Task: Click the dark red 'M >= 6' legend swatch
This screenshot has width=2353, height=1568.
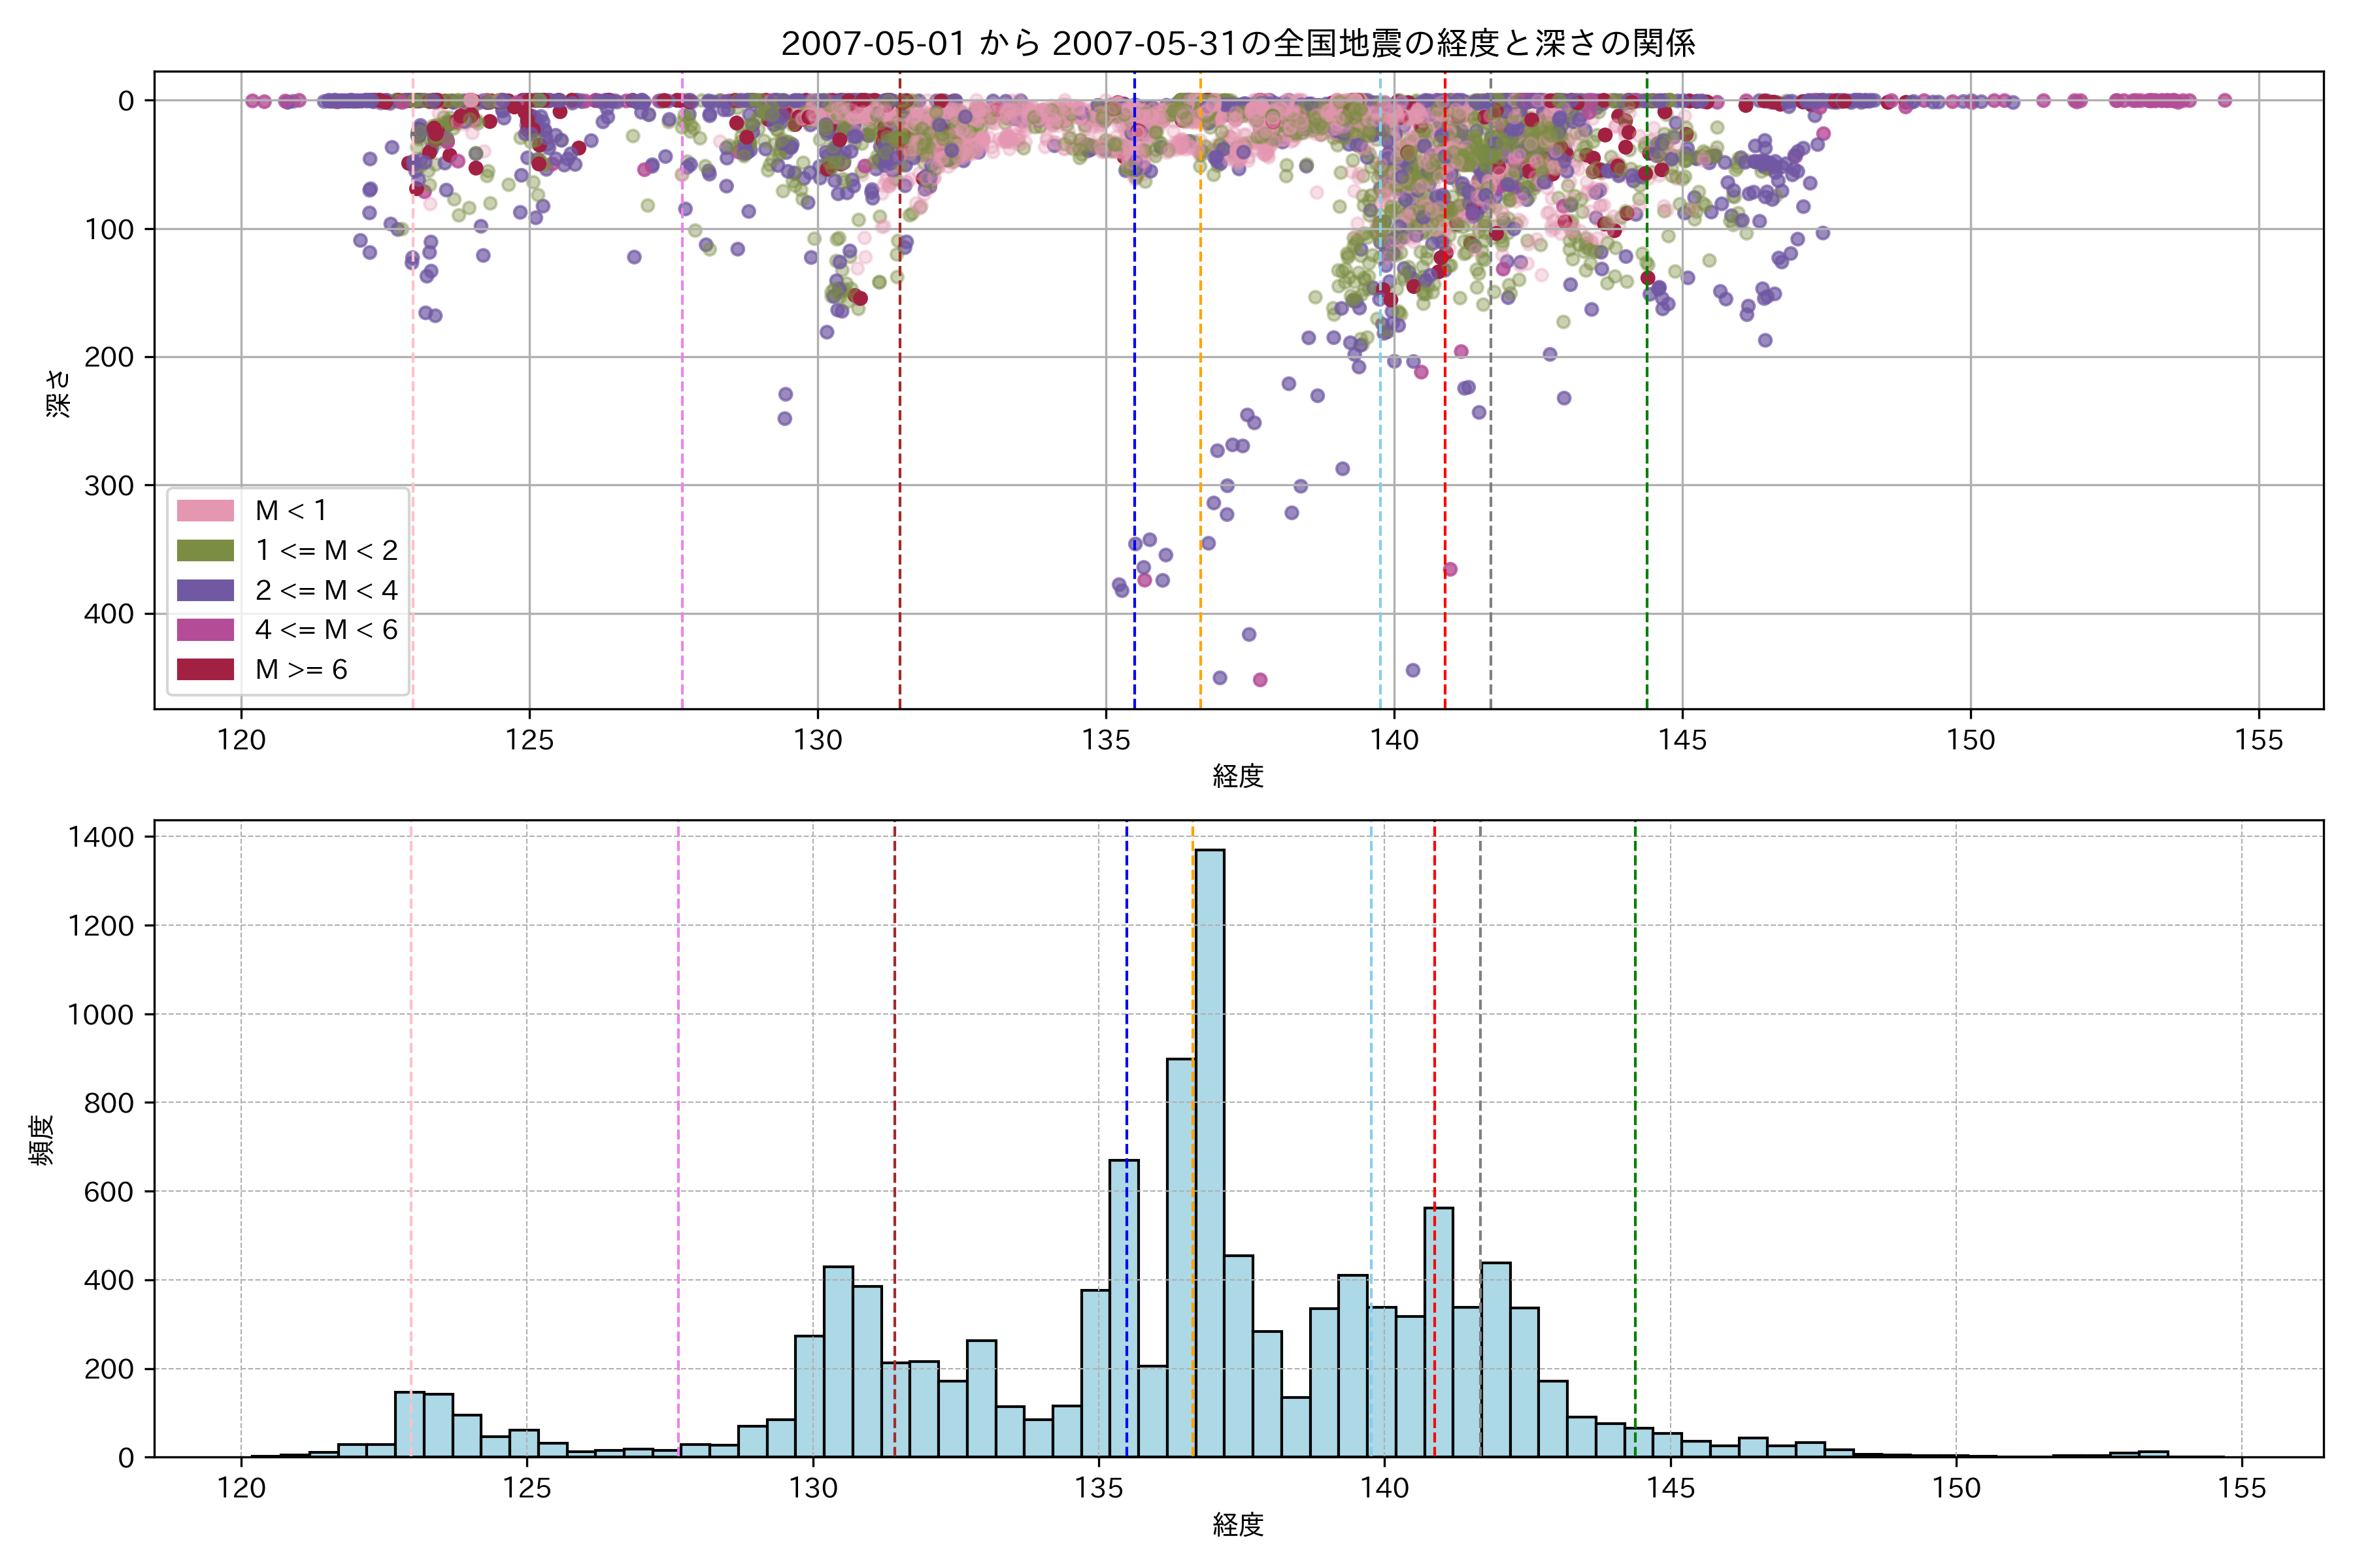Action: coord(205,670)
